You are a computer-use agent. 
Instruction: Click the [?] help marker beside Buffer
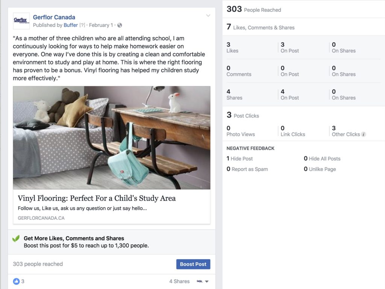point(82,25)
